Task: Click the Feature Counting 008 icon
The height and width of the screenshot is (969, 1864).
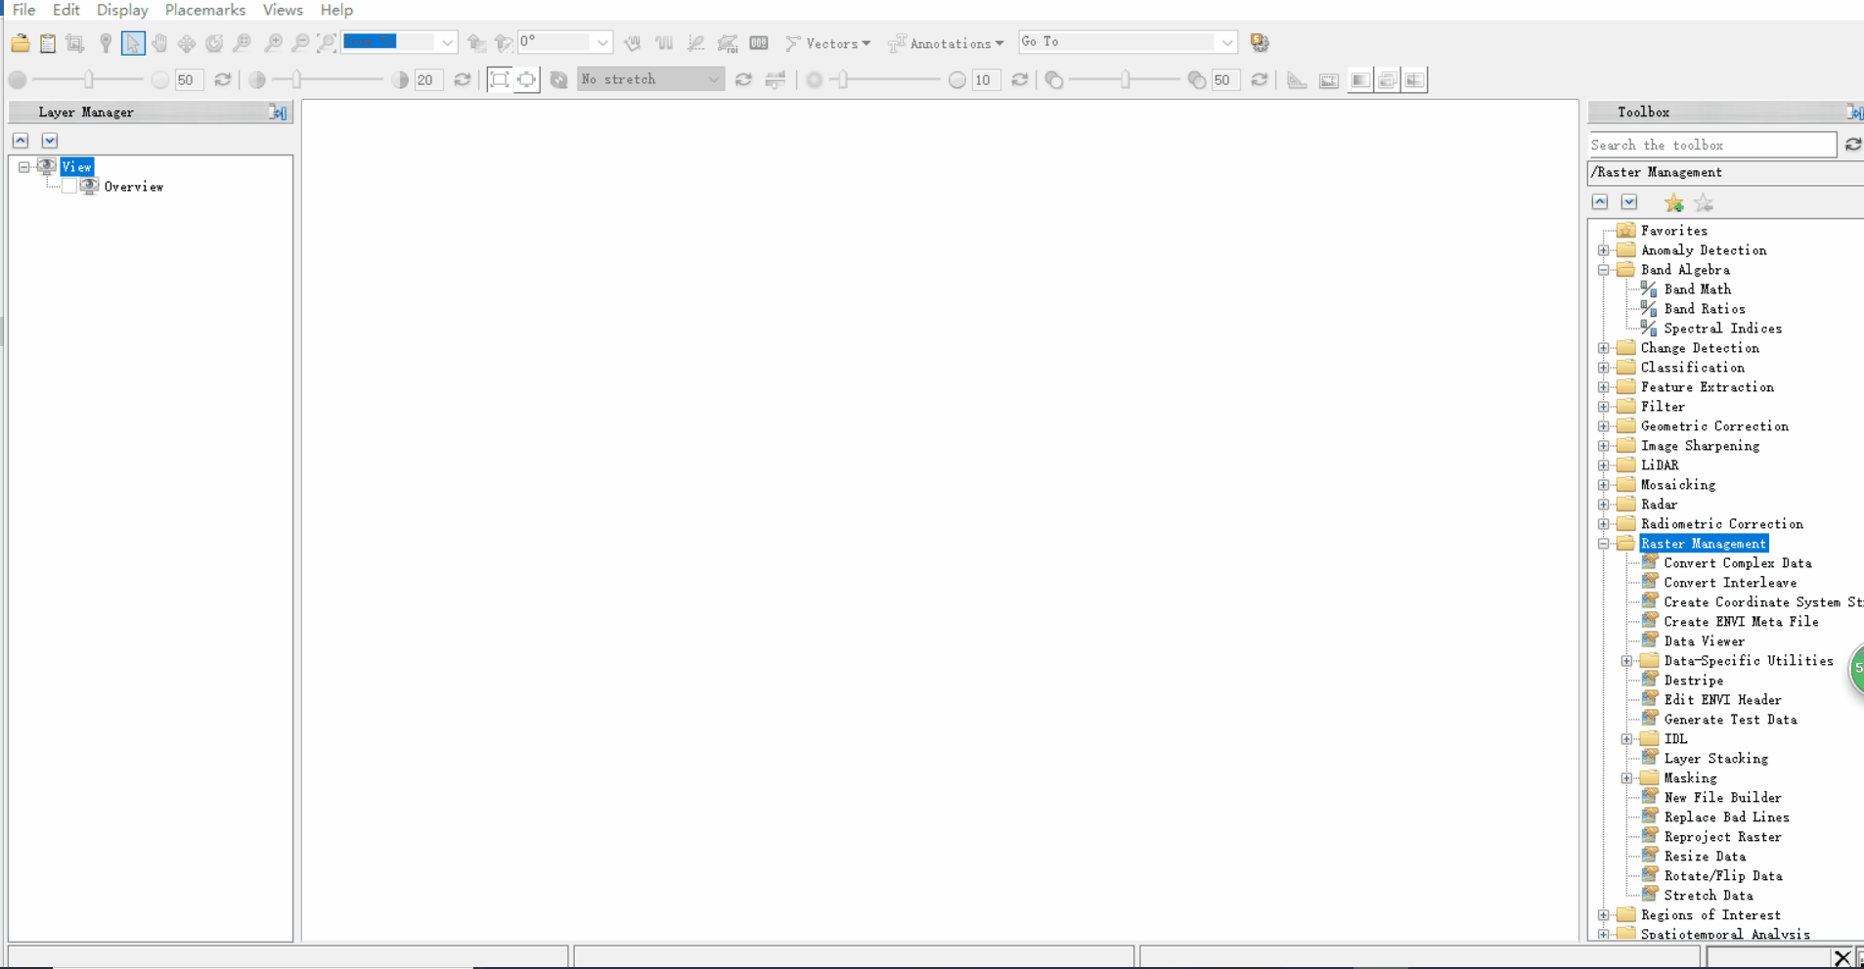Action: coord(759,43)
